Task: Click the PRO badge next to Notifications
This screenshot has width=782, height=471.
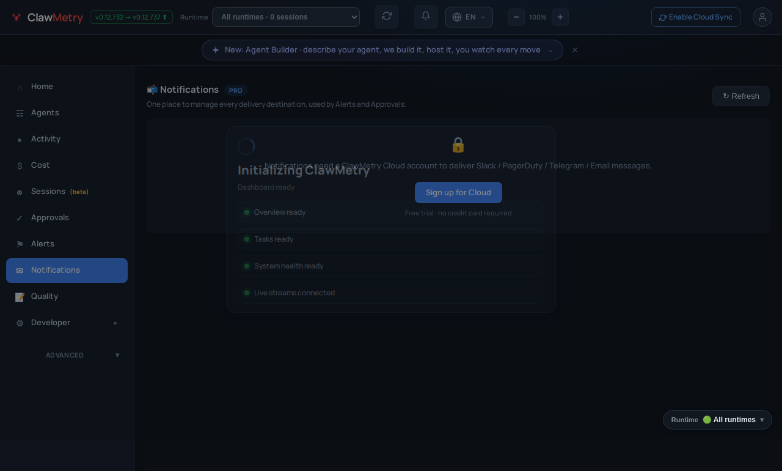Action: [x=236, y=90]
